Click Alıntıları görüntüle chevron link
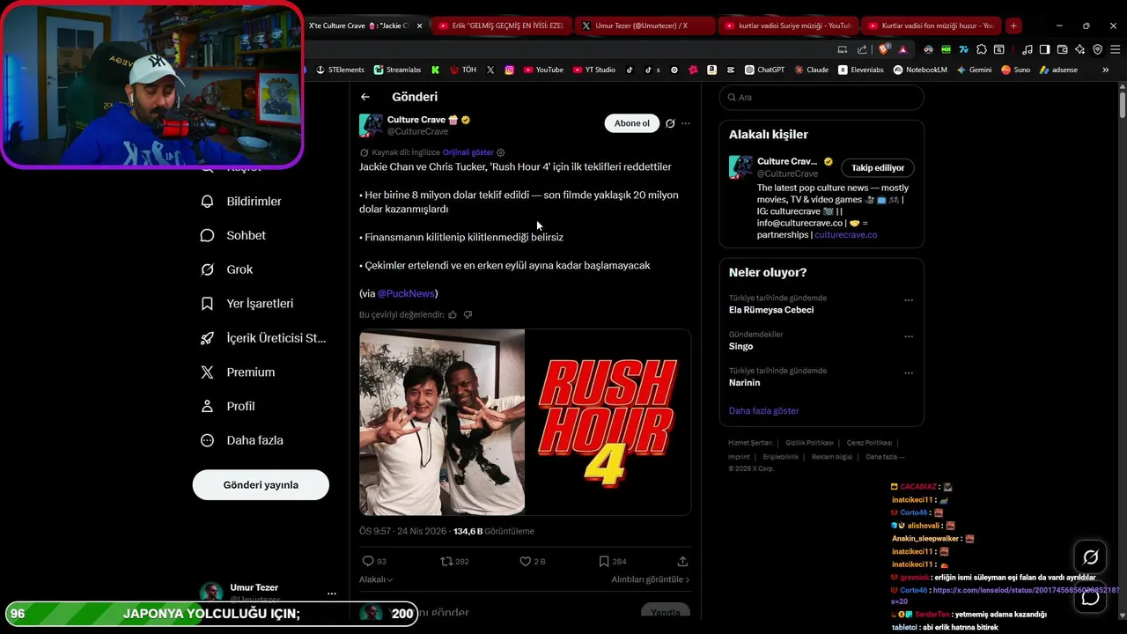The image size is (1127, 634). click(x=651, y=579)
